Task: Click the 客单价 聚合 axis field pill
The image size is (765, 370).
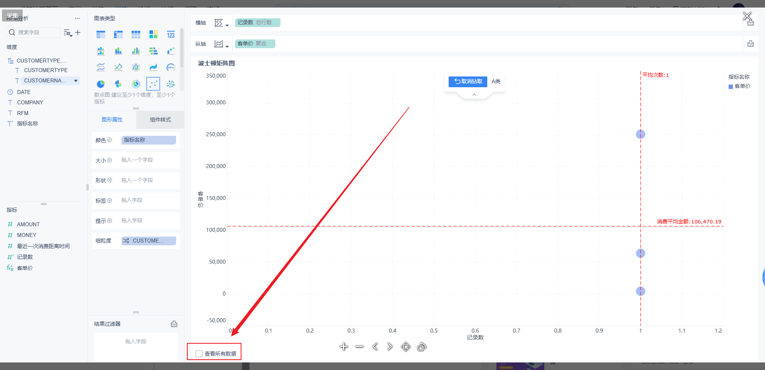Action: coord(255,43)
